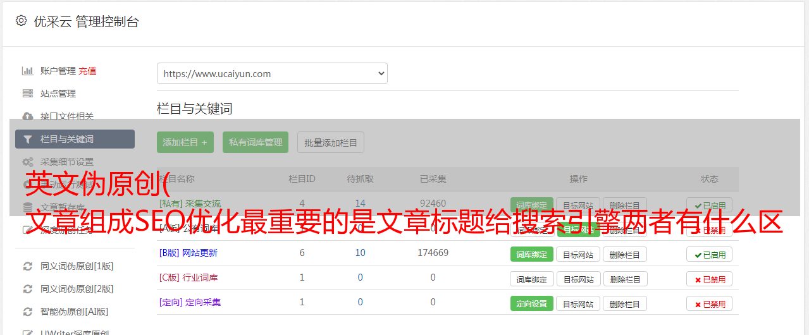Click the 添加栏目 + button
Screen dimensions: 809x335
click(185, 142)
